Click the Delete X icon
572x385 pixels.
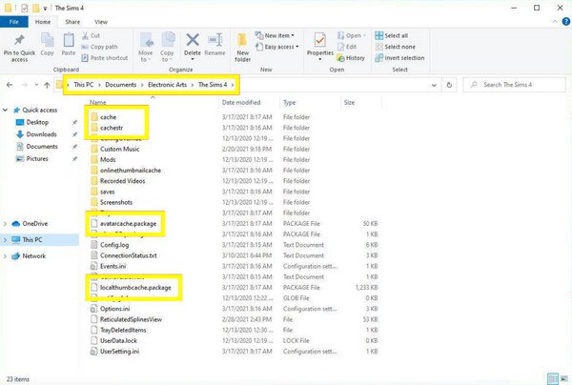point(193,40)
